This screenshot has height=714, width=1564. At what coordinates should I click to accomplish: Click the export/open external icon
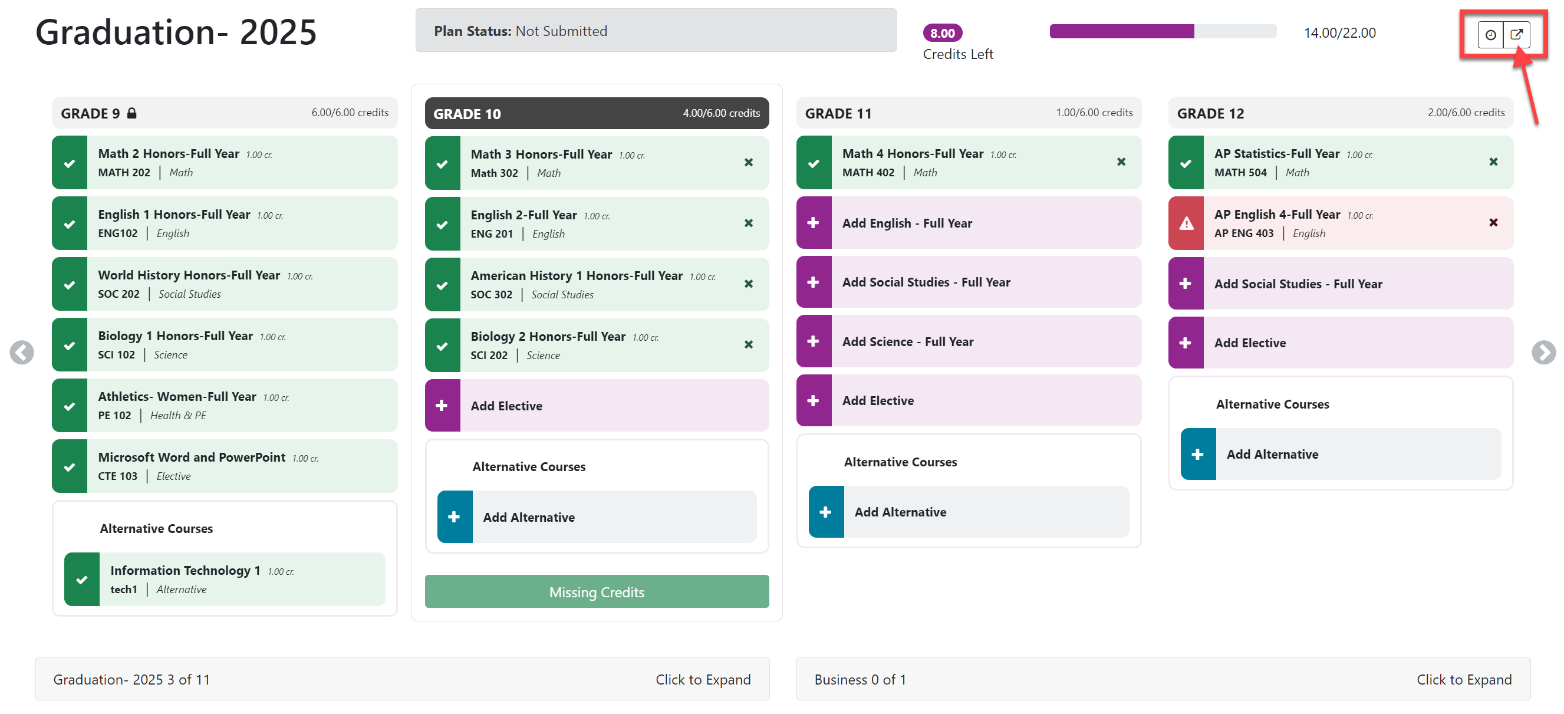(x=1516, y=35)
